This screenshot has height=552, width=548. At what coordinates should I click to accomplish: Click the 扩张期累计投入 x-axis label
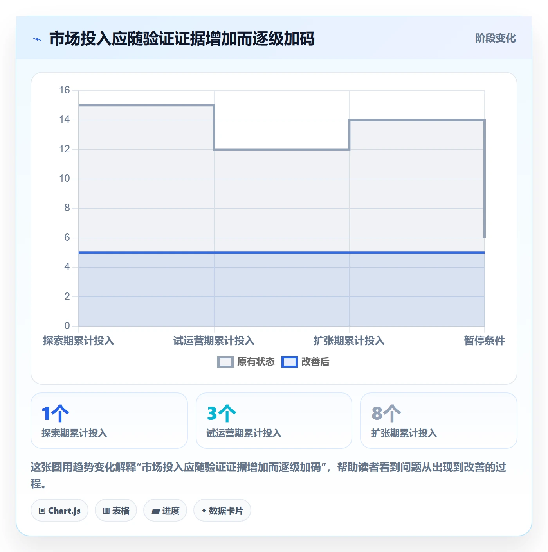coord(349,341)
